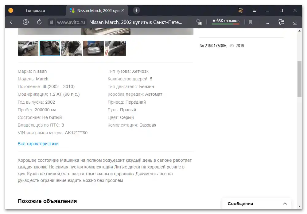
Task: Click the Поколение: III (2002—2010) text
Action: click(x=46, y=87)
